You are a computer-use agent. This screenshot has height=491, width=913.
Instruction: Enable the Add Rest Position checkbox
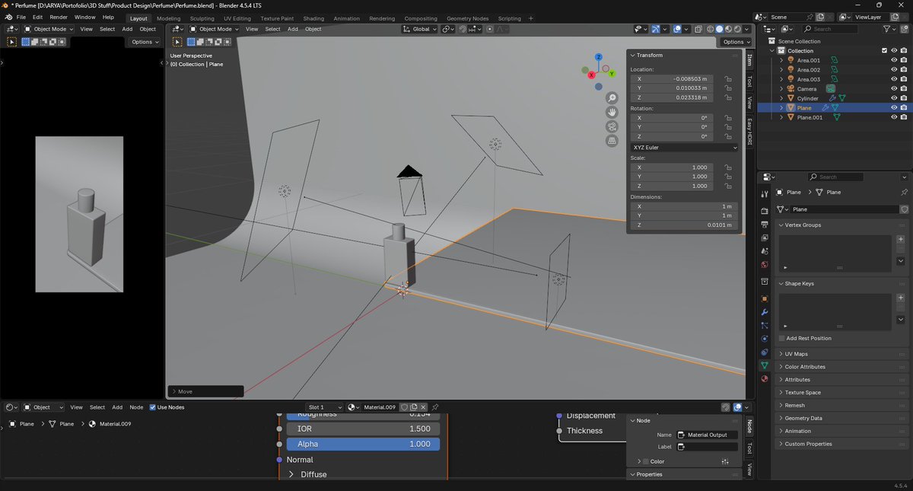point(781,338)
